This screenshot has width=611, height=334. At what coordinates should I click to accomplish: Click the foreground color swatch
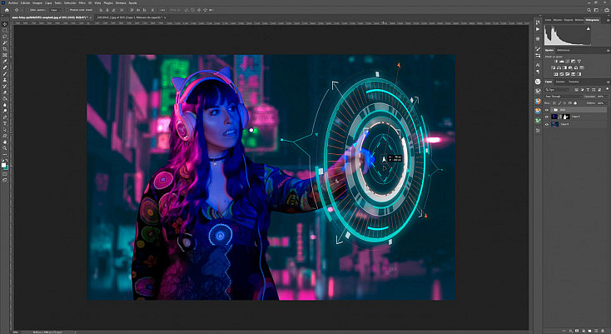(4, 165)
